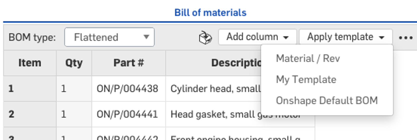Viewport: 417px width, 140px height.
Task: Apply the Onshape Default BOM template
Action: (327, 101)
